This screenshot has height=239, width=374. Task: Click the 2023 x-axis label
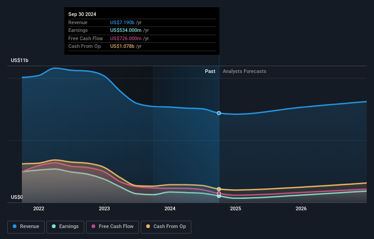click(x=104, y=209)
